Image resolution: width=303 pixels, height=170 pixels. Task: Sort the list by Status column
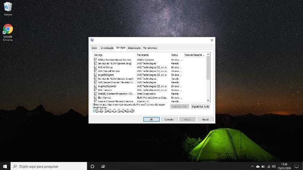(x=174, y=55)
